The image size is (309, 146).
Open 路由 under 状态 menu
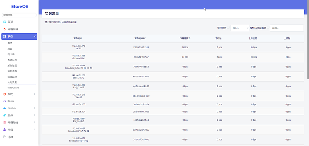(10, 49)
